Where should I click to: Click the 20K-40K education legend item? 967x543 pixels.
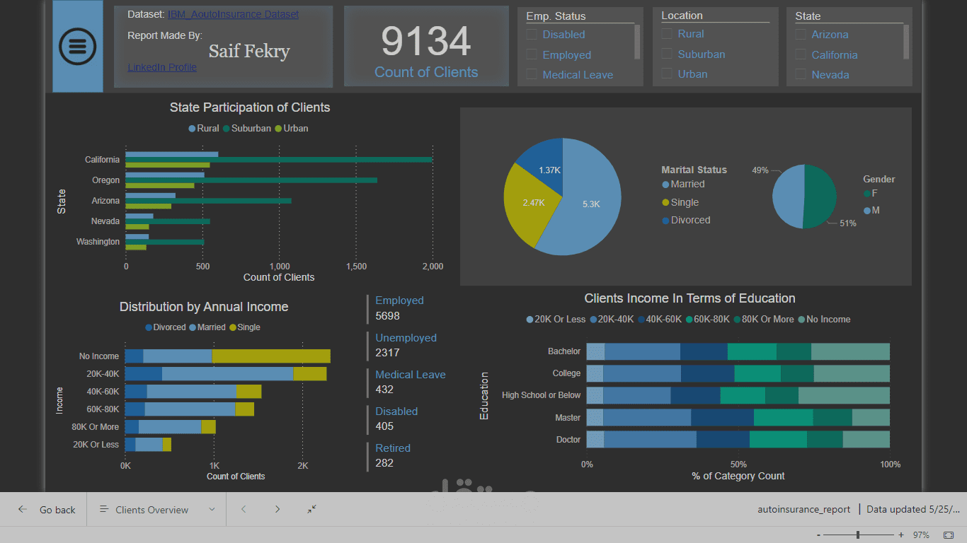pyautogui.click(x=612, y=320)
